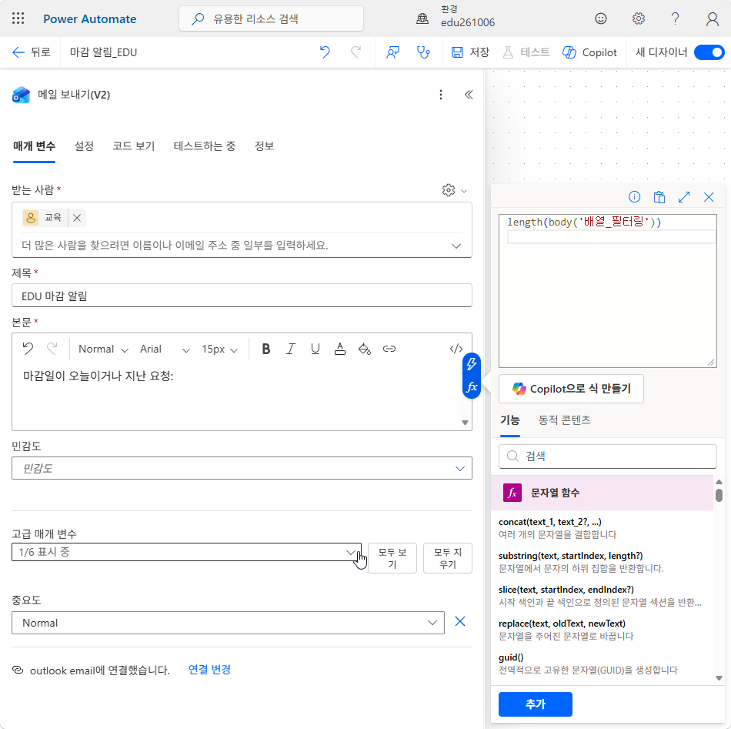731x729 pixels.
Task: Open the background fill color tool
Action: [365, 349]
